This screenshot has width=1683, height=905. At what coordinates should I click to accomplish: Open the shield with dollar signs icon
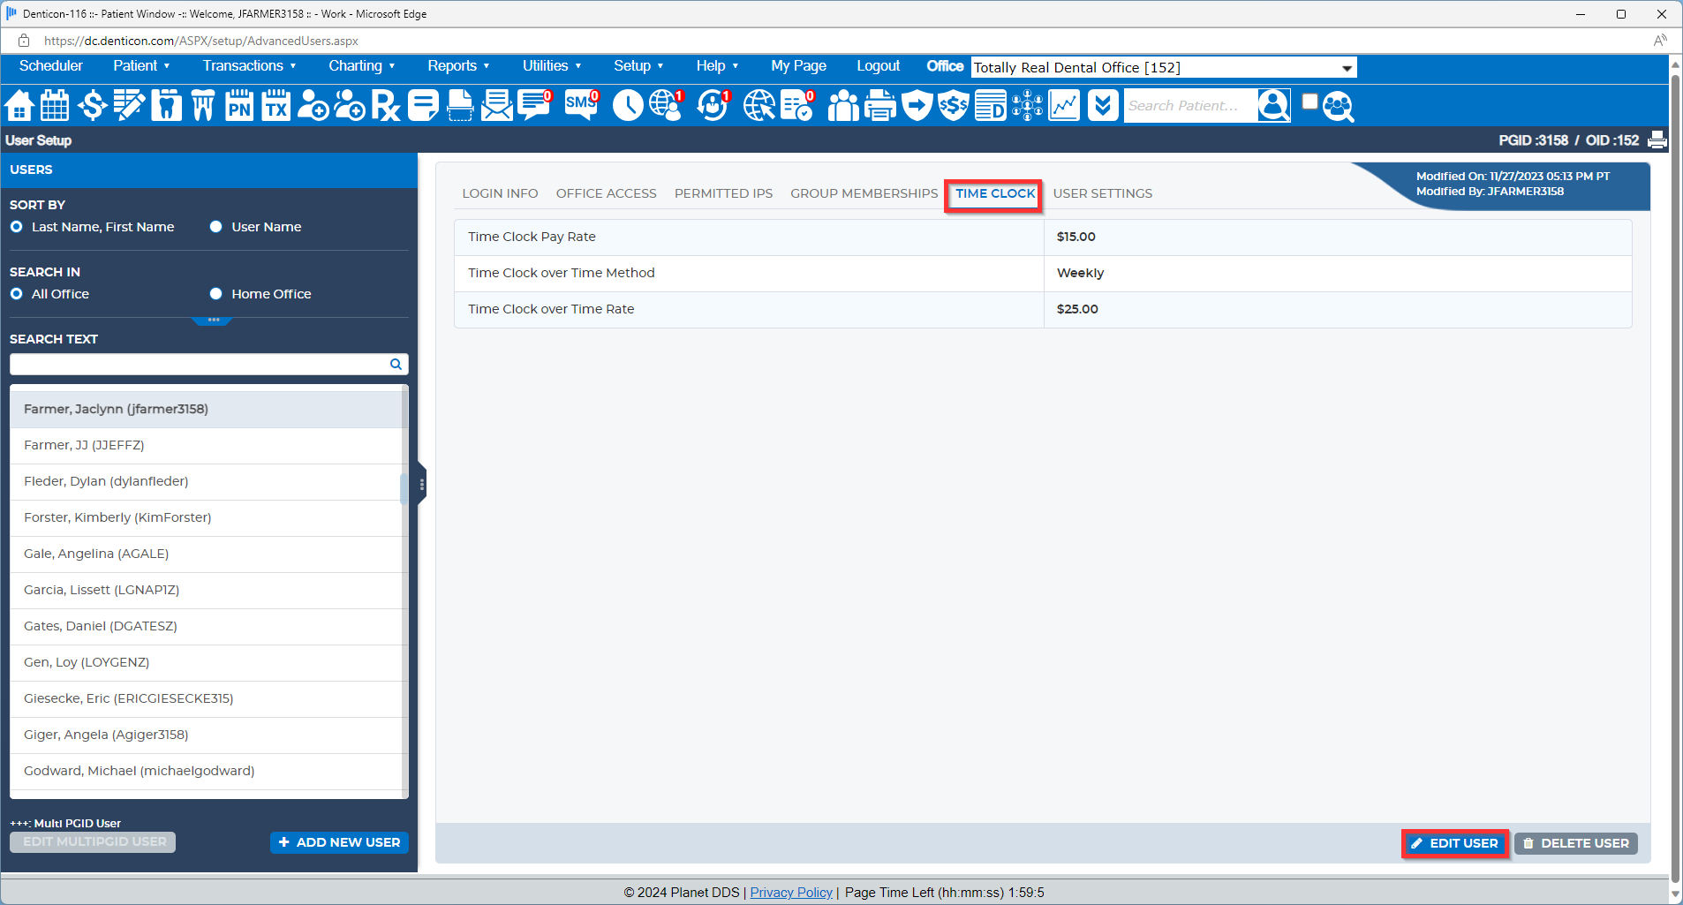click(954, 106)
